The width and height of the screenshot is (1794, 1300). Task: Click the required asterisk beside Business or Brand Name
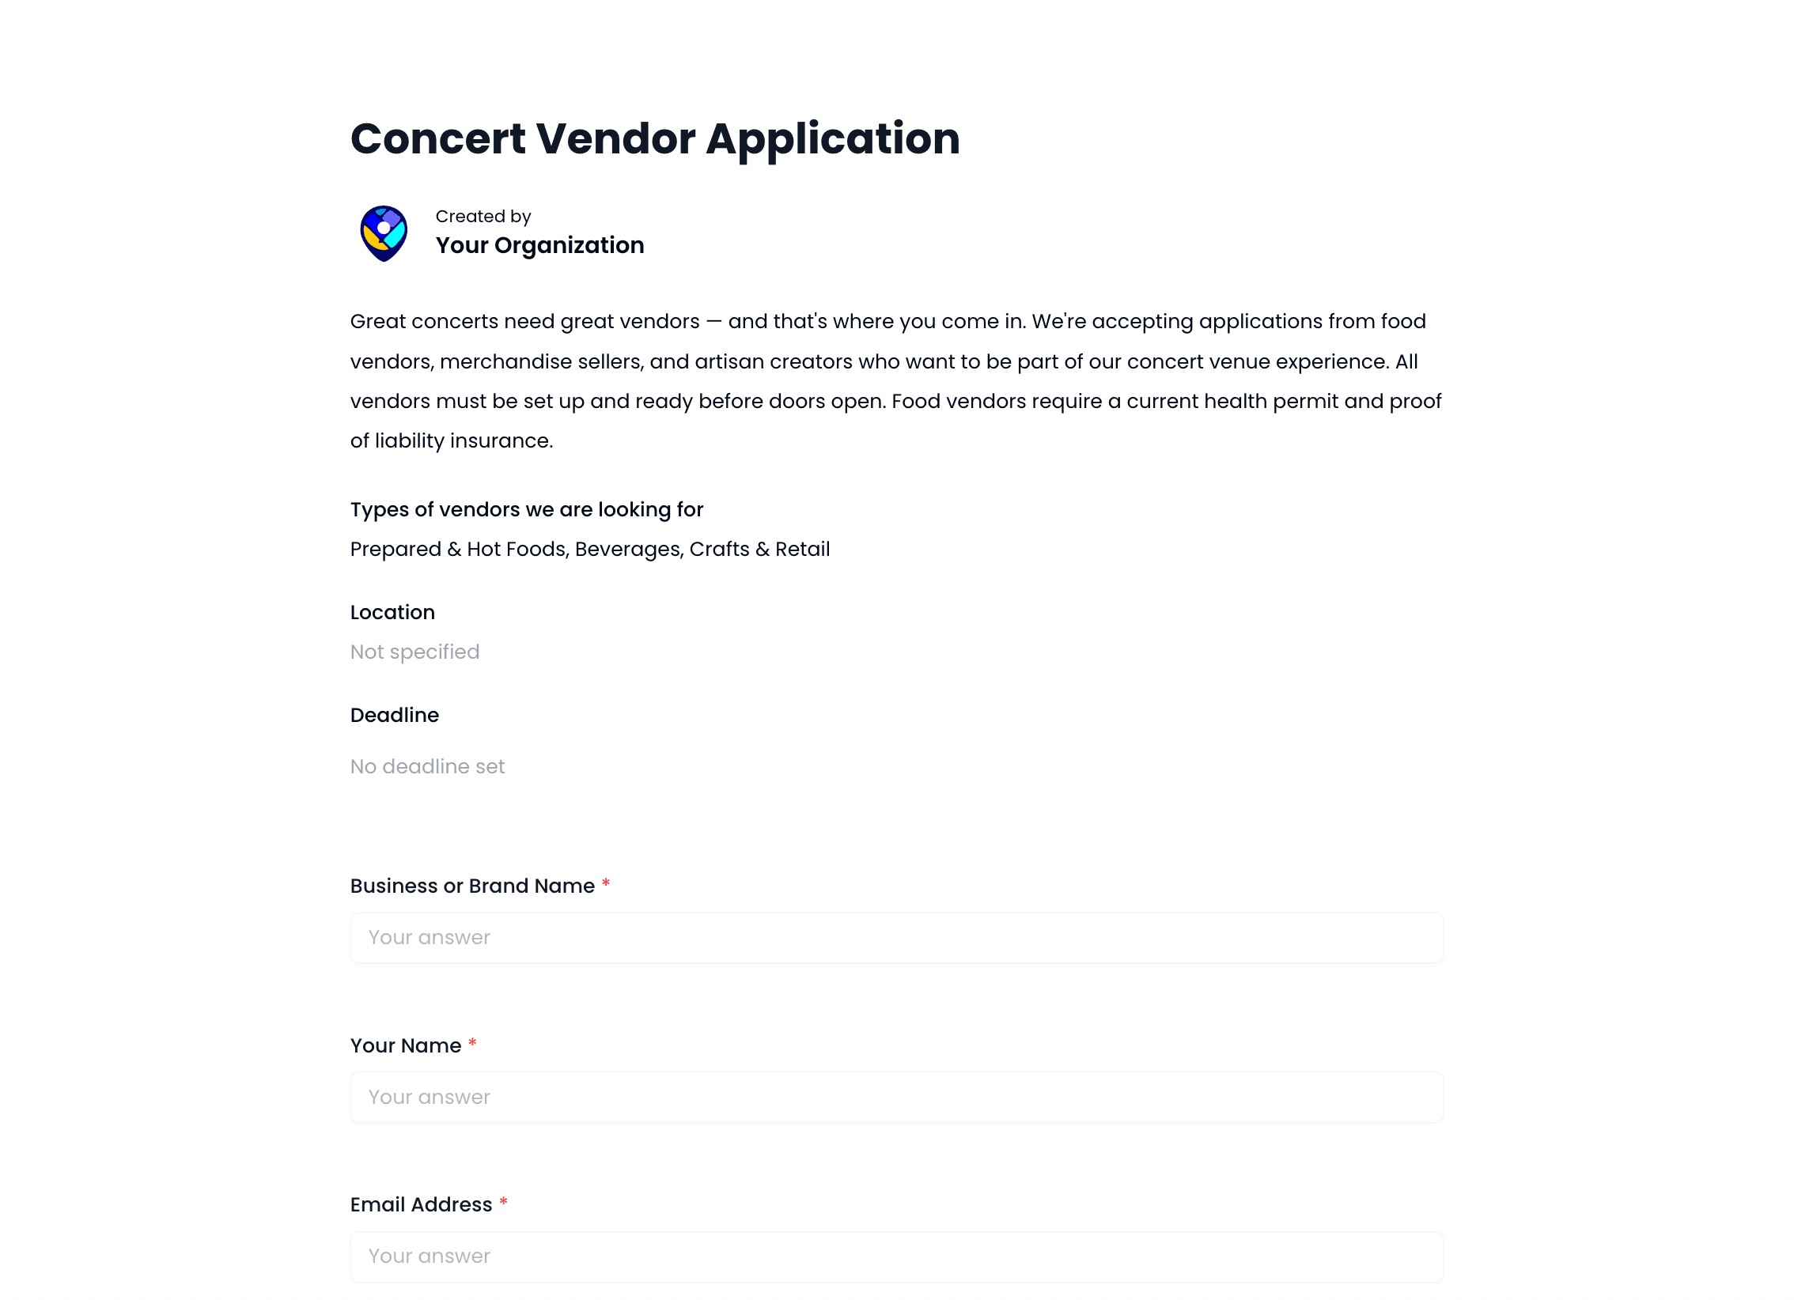[x=606, y=884]
